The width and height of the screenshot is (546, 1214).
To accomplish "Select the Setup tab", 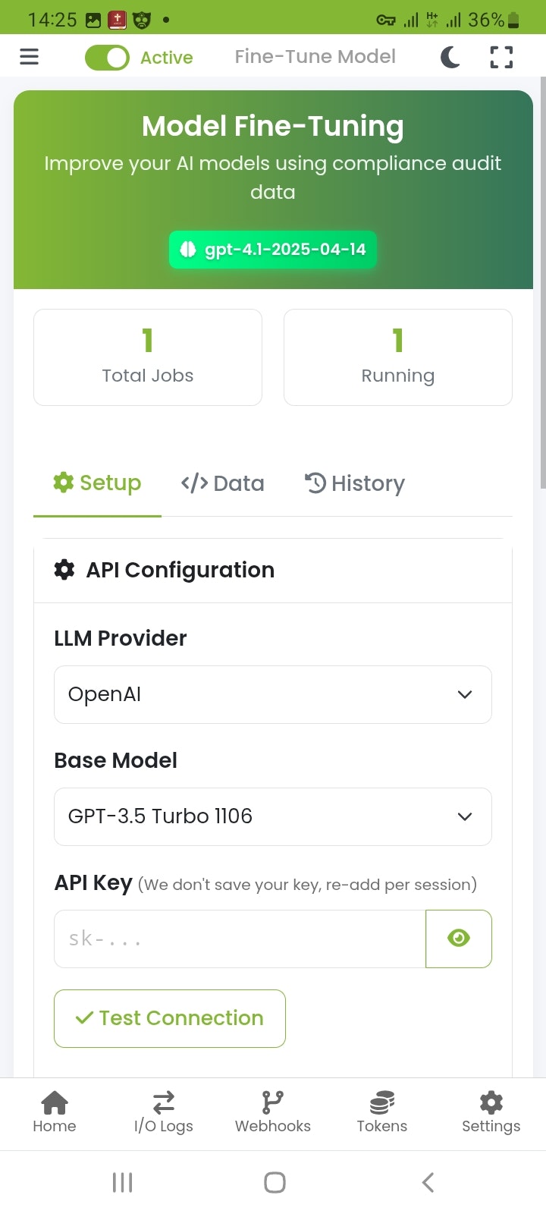I will coord(97,483).
